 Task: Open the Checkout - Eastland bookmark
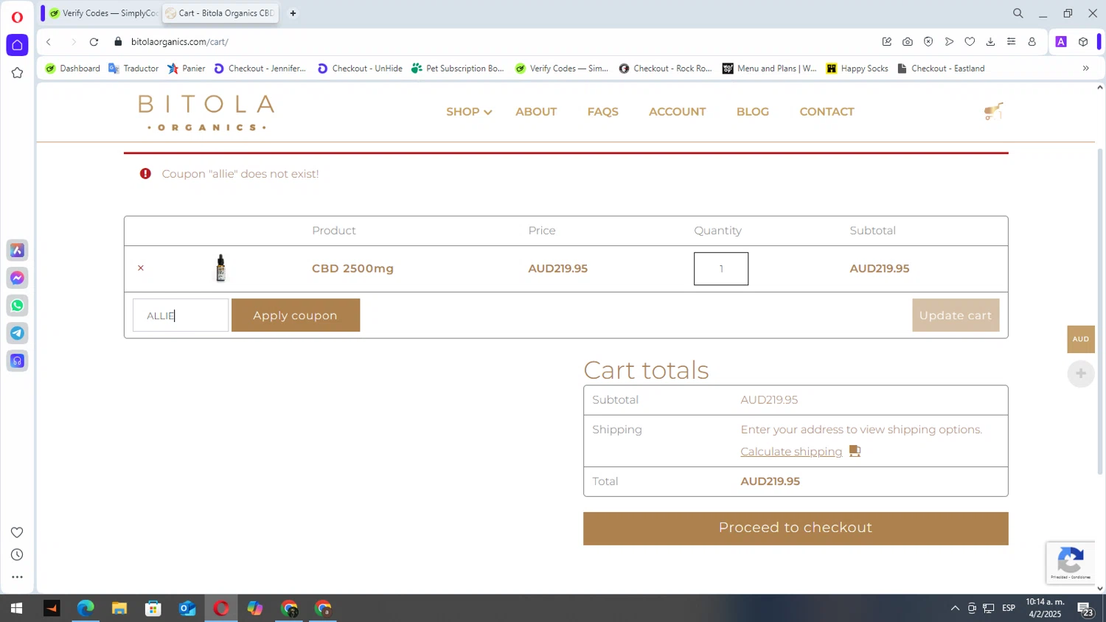(941, 69)
